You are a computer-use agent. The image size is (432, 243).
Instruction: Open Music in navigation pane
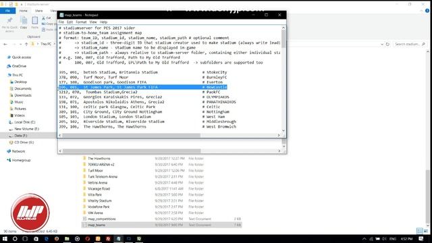pyautogui.click(x=18, y=102)
